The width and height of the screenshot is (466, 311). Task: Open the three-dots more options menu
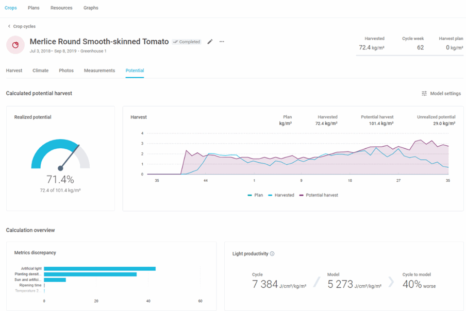coord(222,42)
